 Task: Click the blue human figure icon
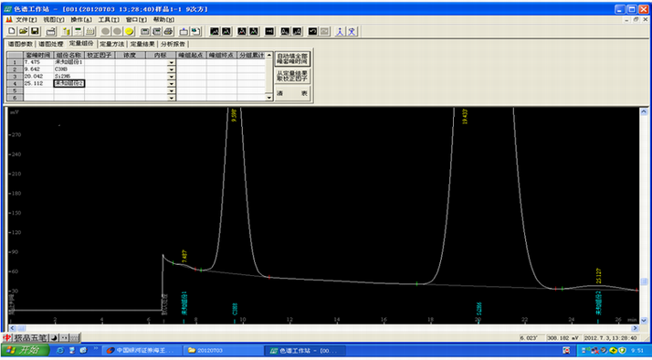340,31
